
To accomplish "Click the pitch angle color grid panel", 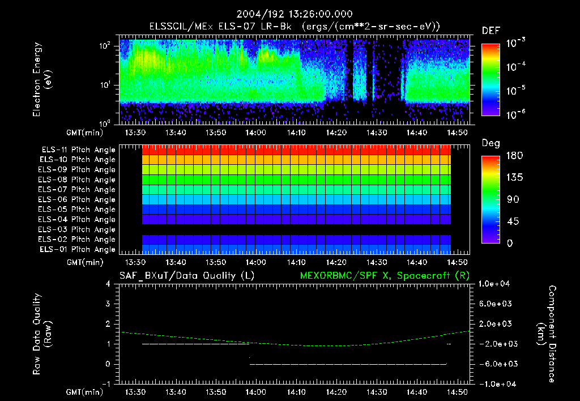I will point(295,199).
